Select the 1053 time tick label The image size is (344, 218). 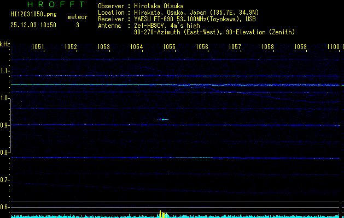pyautogui.click(x=103, y=47)
